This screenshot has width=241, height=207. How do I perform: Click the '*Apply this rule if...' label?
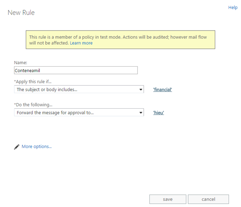tap(32, 82)
